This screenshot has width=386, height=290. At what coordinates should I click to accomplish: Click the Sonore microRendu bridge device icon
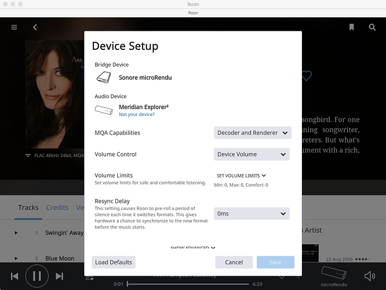click(104, 77)
